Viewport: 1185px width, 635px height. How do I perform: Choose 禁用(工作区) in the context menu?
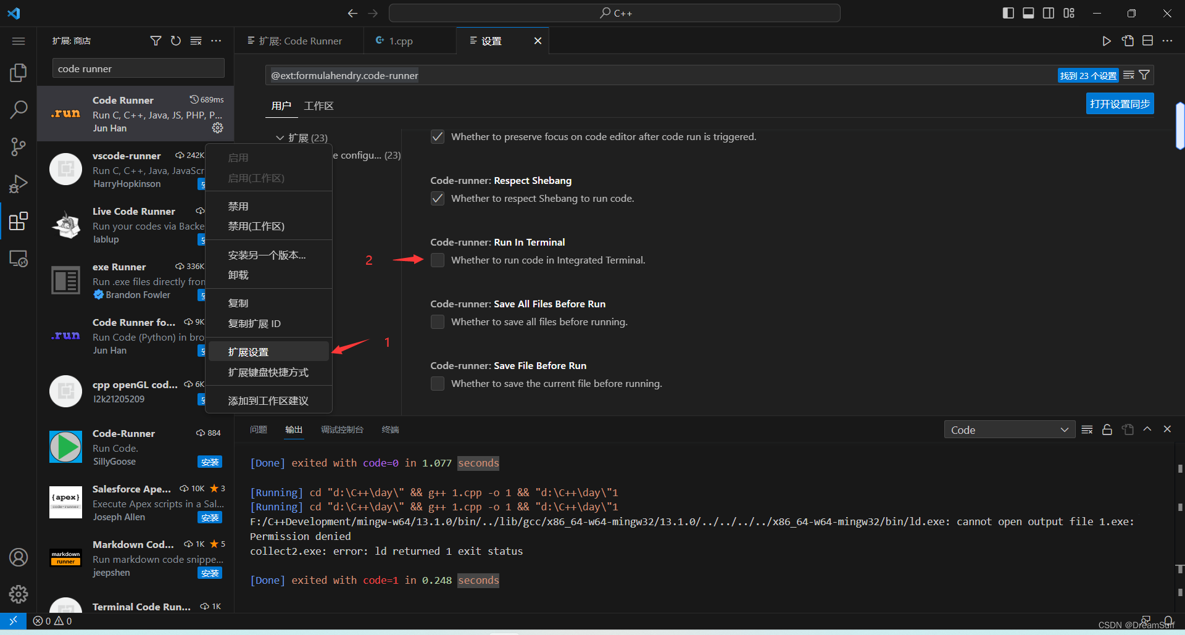[x=268, y=226]
